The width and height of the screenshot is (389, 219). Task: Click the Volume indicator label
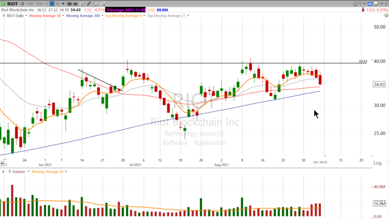coord(19,172)
